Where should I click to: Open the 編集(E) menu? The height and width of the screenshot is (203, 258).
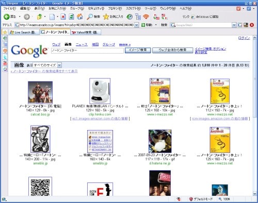pyautogui.click(x=25, y=8)
